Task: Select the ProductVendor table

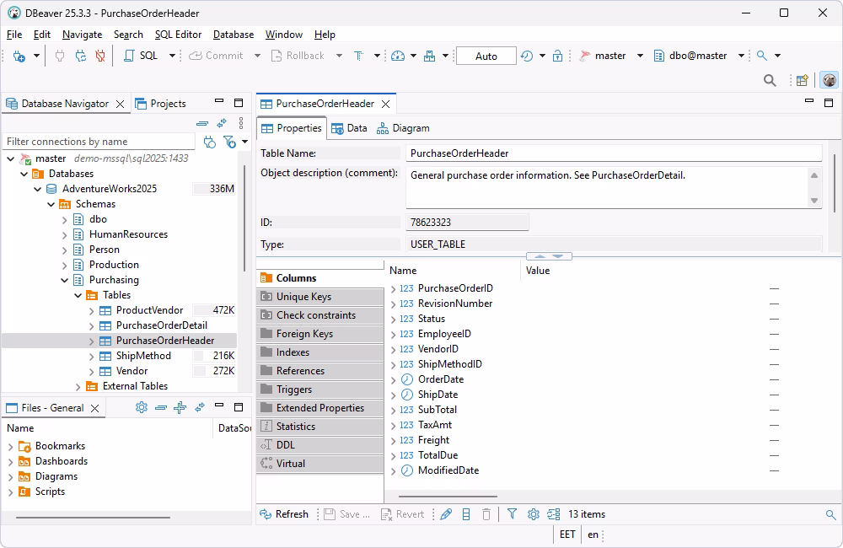Action: tap(149, 310)
